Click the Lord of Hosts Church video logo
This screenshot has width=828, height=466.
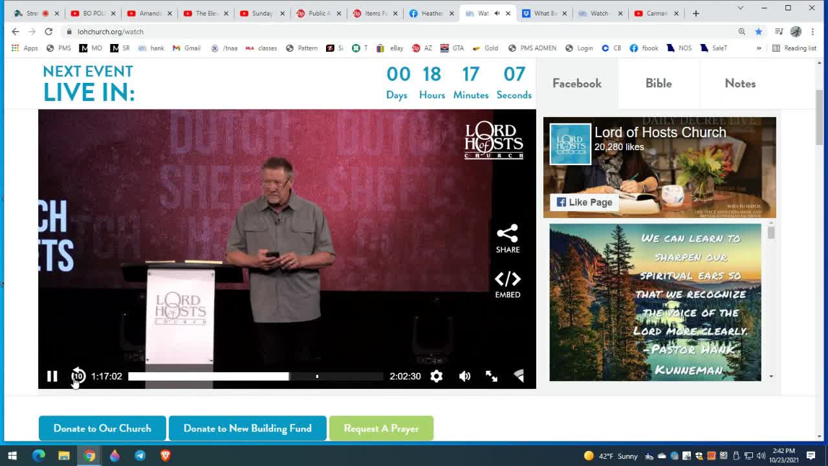coord(494,140)
